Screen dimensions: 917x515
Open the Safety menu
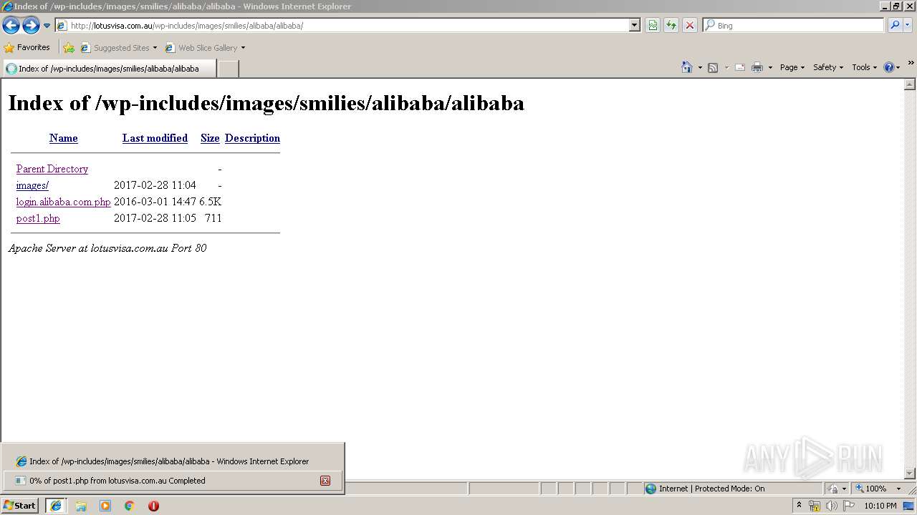828,67
